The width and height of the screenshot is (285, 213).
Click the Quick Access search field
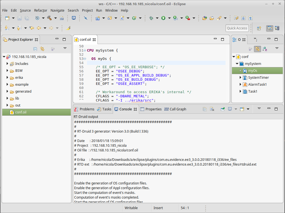point(237,28)
